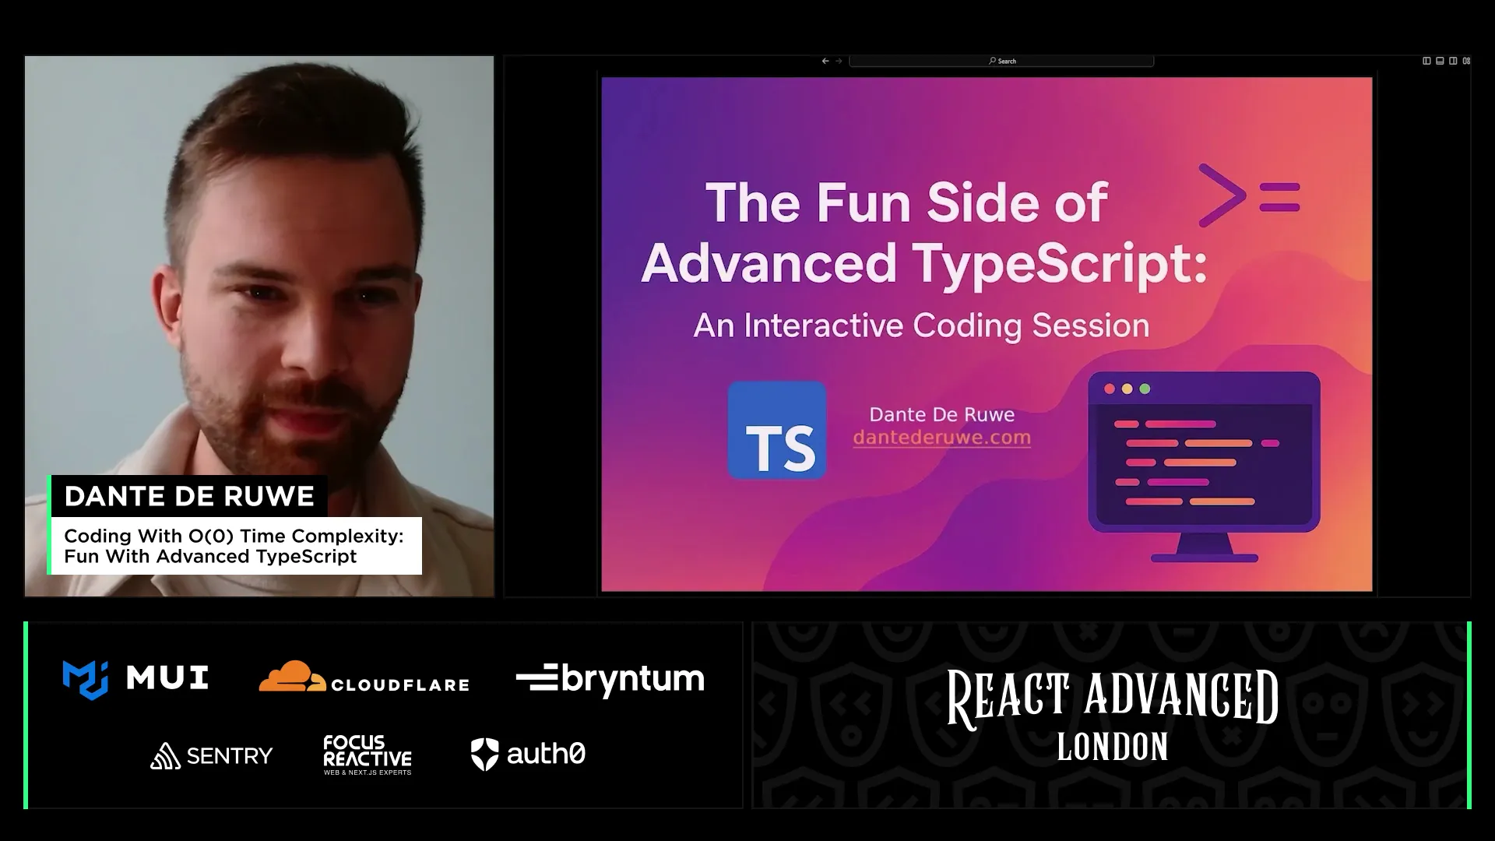Open the customize layout icon

[1466, 61]
